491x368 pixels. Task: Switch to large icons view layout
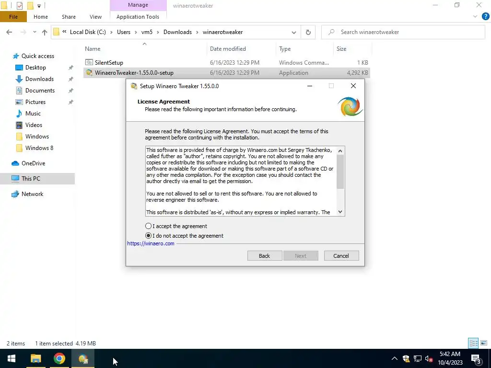click(x=484, y=343)
